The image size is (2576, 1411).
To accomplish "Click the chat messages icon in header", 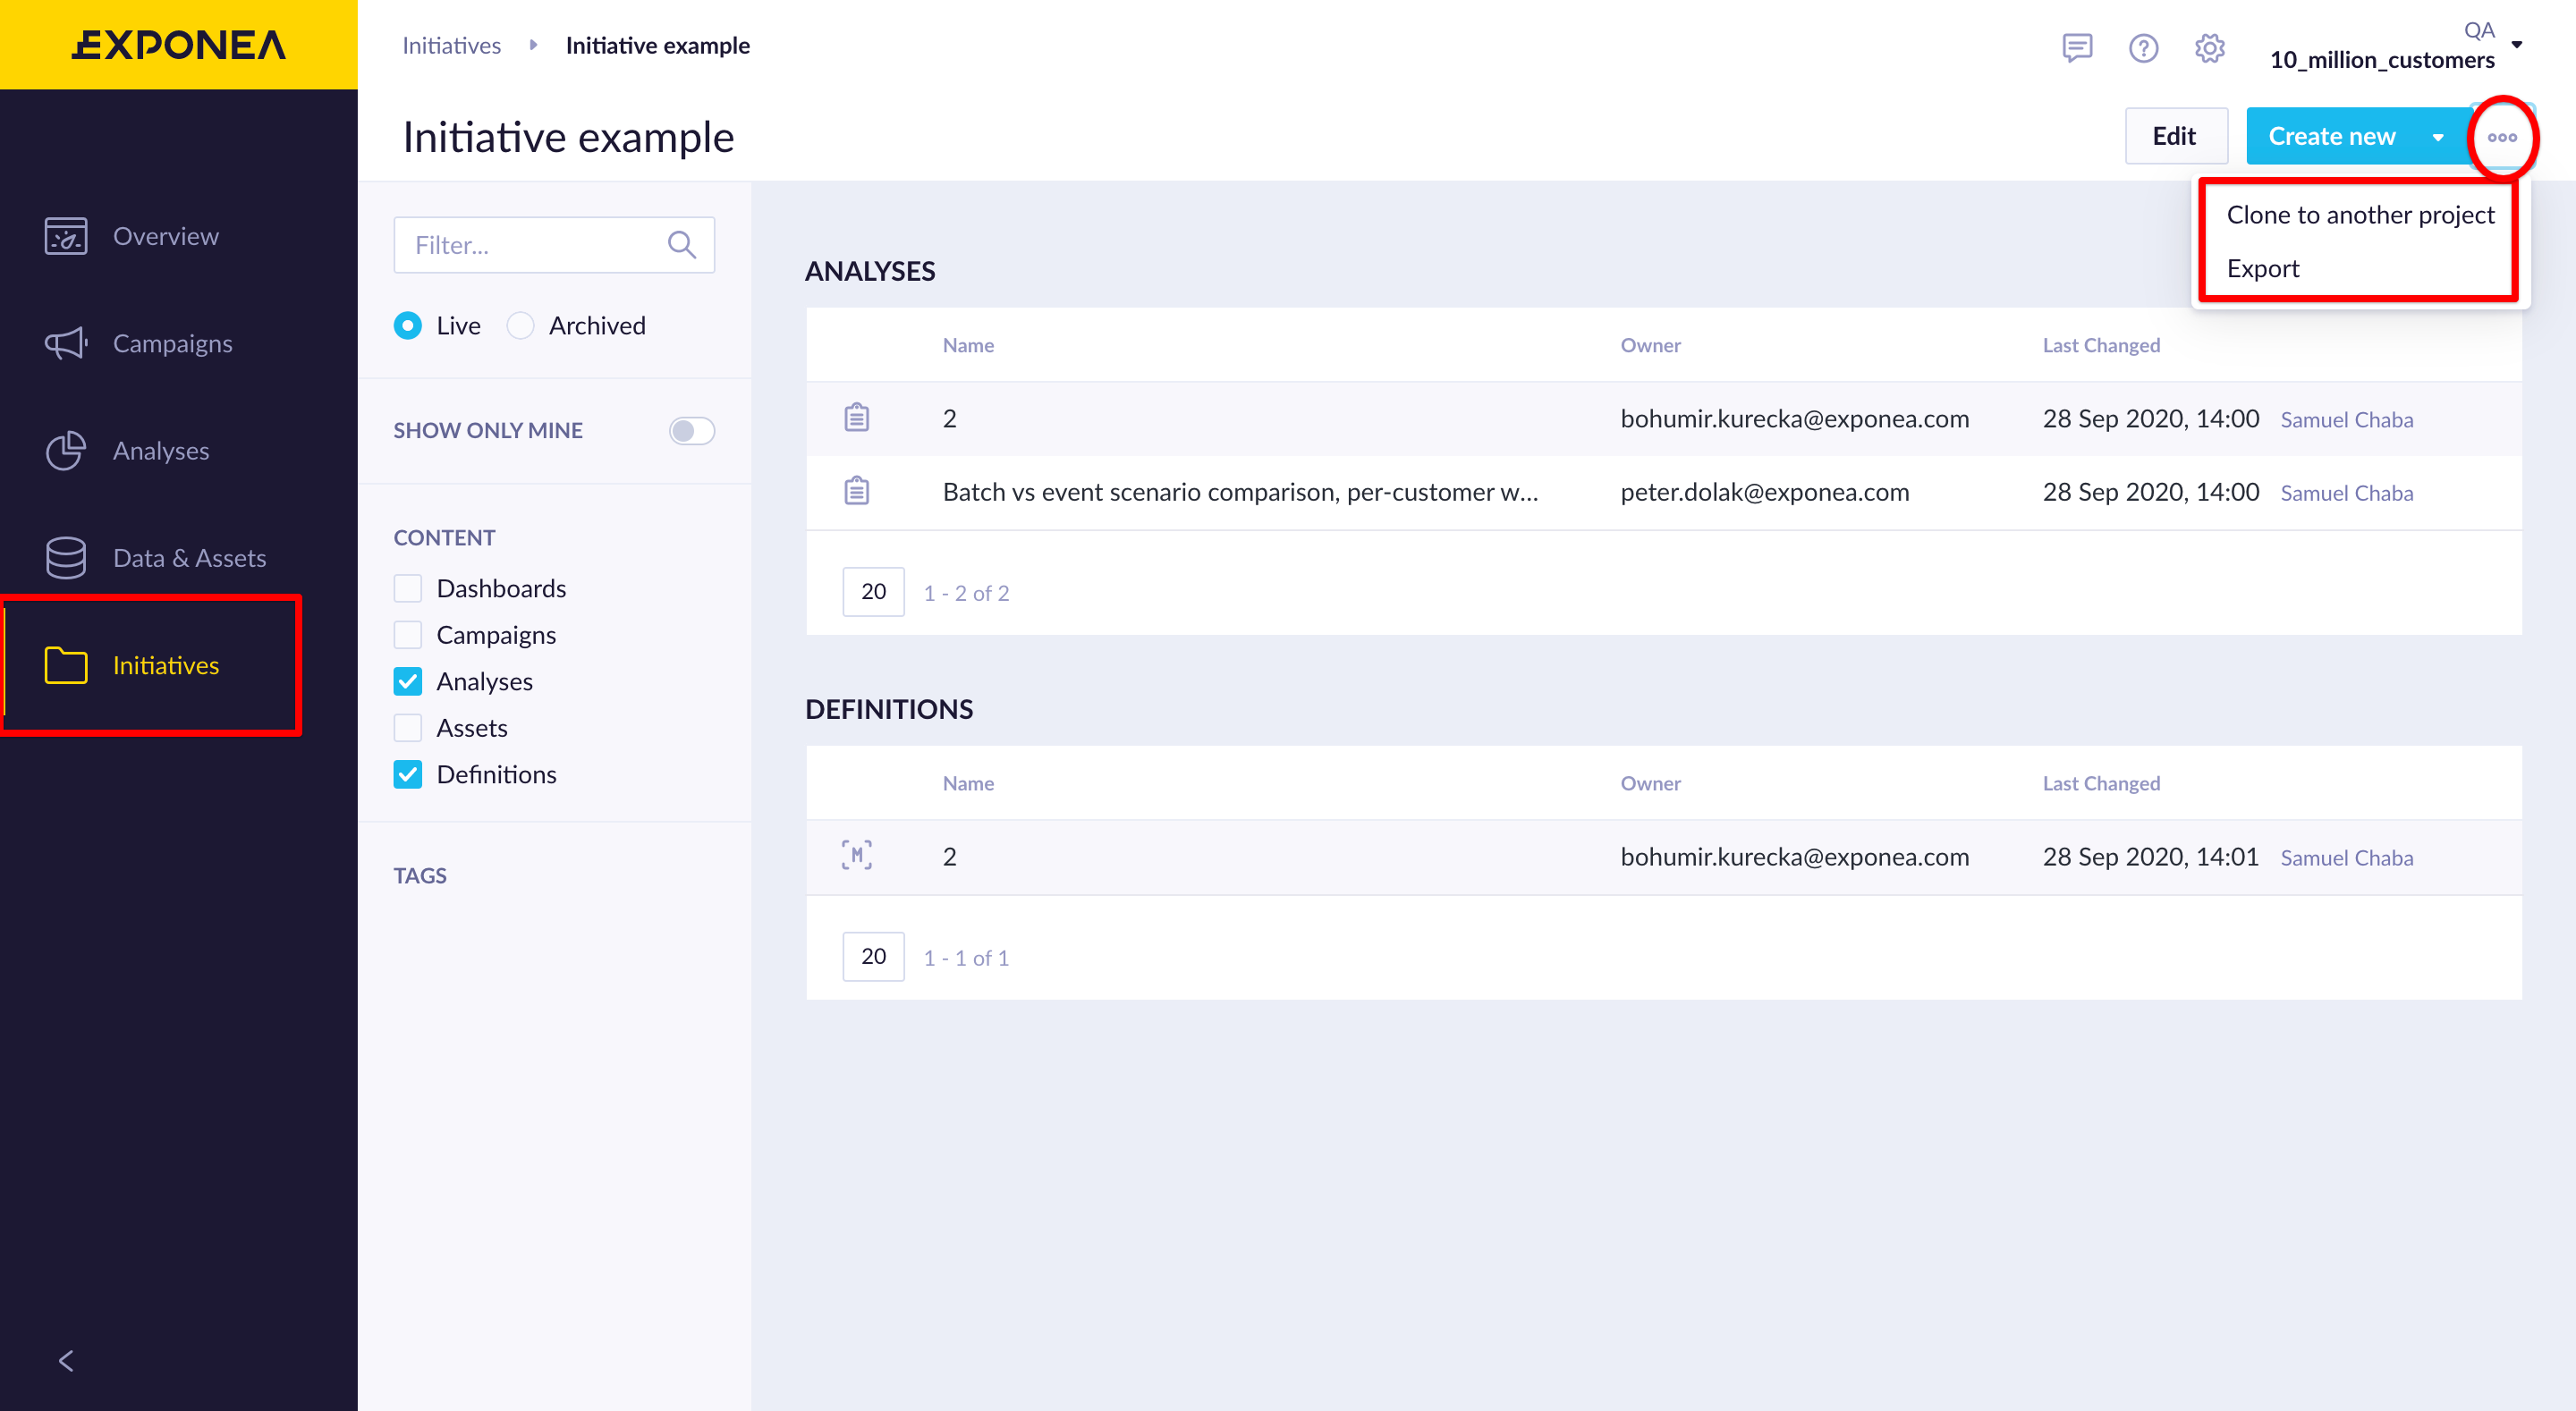I will [x=2077, y=47].
